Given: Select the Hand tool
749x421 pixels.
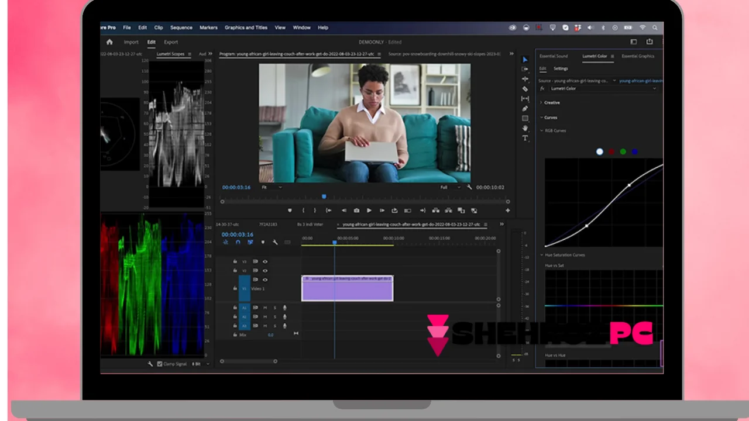Looking at the screenshot, I should pyautogui.click(x=525, y=128).
